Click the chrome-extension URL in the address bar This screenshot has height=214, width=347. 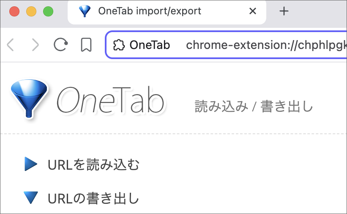(x=266, y=45)
